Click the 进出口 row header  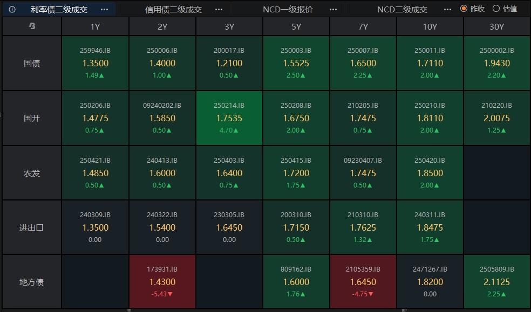[32, 227]
